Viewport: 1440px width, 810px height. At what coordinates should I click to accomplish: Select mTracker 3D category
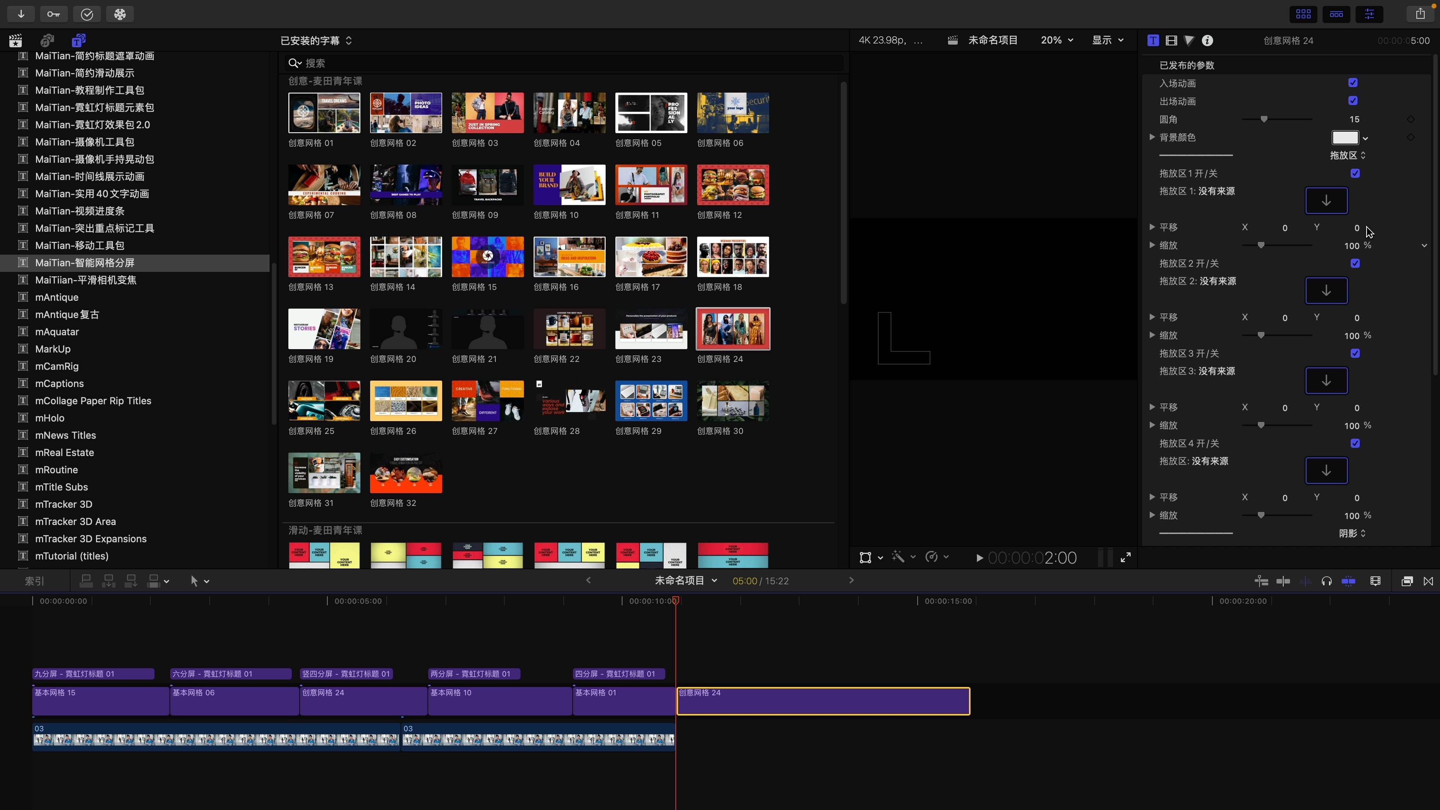(63, 504)
